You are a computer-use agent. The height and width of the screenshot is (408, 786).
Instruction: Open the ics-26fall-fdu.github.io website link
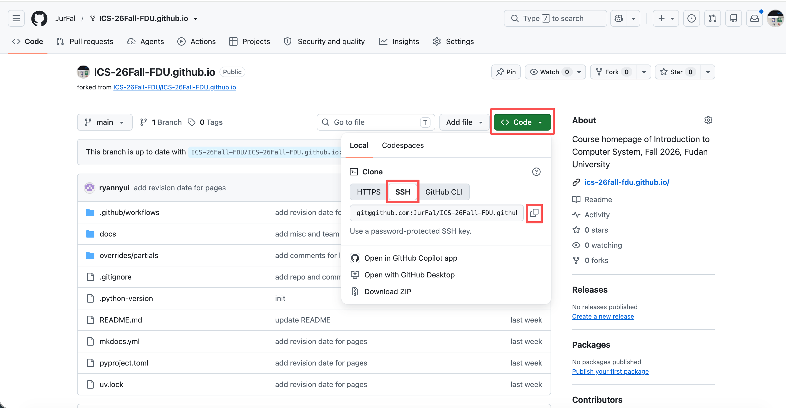[627, 182]
